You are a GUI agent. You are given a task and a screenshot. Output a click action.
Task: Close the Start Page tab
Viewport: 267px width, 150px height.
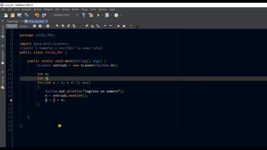coord(22,22)
